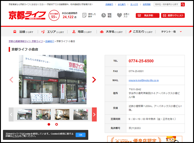Open the 京都ライフ logo homepage
This screenshot has width=194, height=143.
click(27, 15)
